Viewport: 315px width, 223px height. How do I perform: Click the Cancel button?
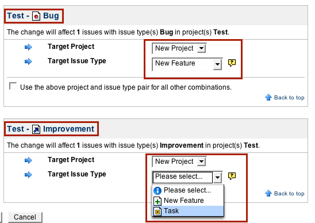click(x=25, y=217)
